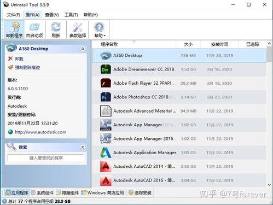Select Autodesk Advanced Material row name
273x205 pixels.
coord(145,111)
